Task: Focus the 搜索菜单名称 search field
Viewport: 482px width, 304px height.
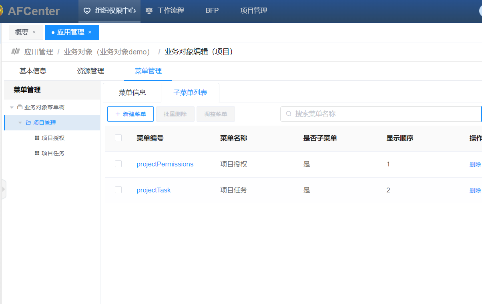Action: coord(380,114)
